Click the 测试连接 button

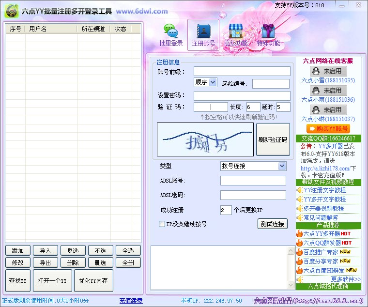273,224
